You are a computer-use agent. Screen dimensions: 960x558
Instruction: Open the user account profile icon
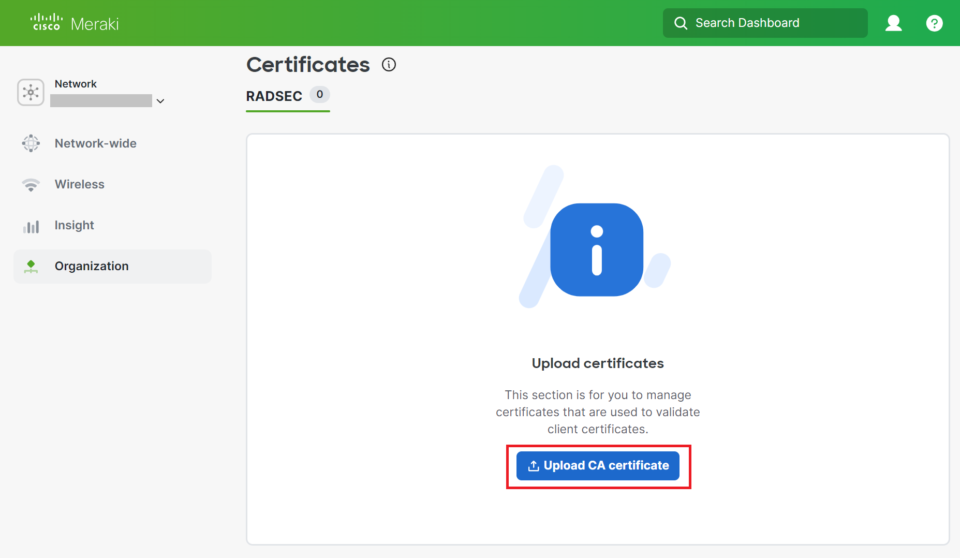coord(893,23)
